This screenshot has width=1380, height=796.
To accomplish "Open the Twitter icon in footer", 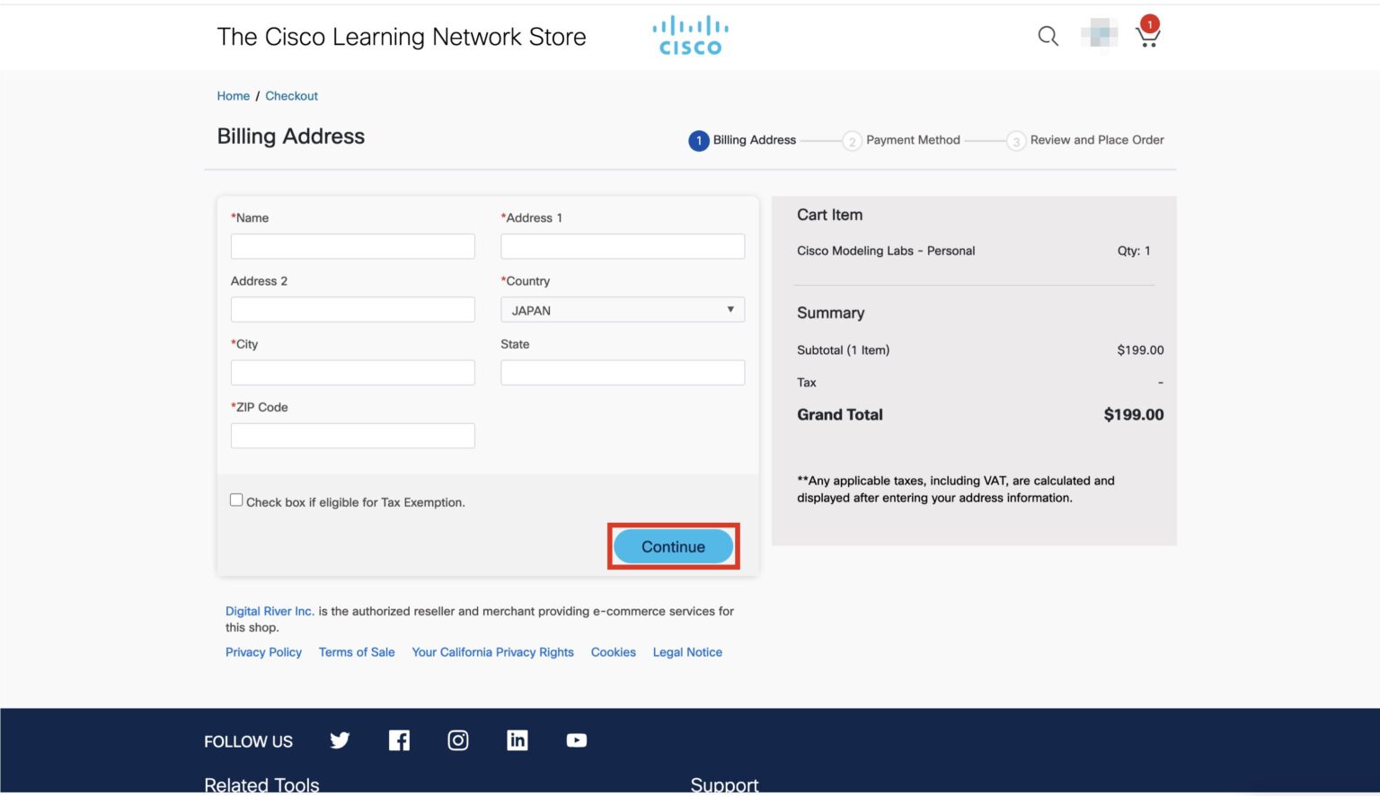I will pyautogui.click(x=340, y=740).
